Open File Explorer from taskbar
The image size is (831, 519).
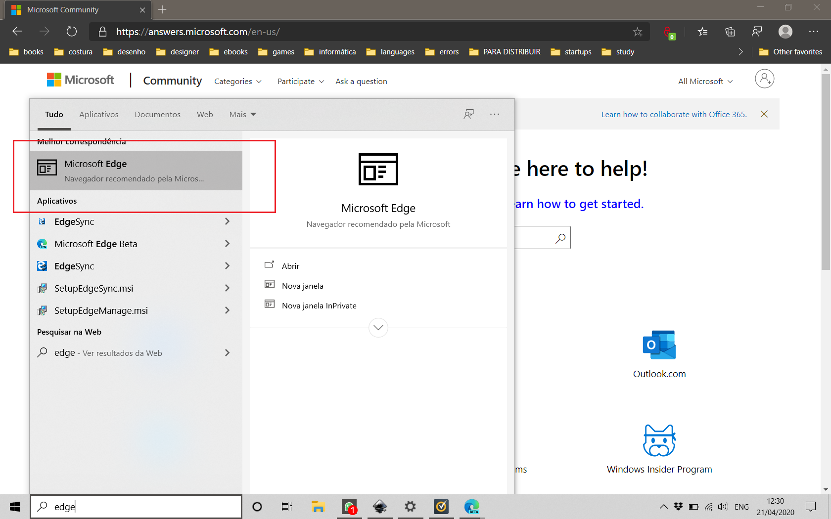point(318,507)
